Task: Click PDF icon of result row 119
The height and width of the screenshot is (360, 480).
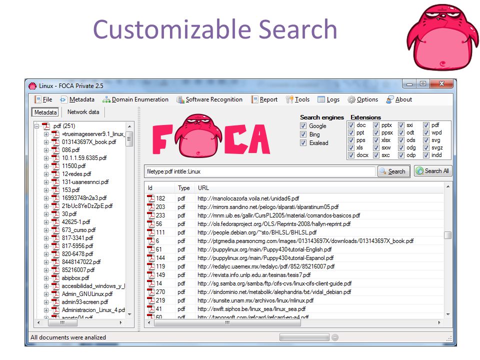Action: [x=150, y=266]
